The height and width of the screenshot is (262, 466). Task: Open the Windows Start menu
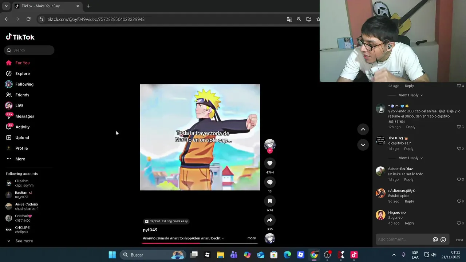tap(112, 255)
